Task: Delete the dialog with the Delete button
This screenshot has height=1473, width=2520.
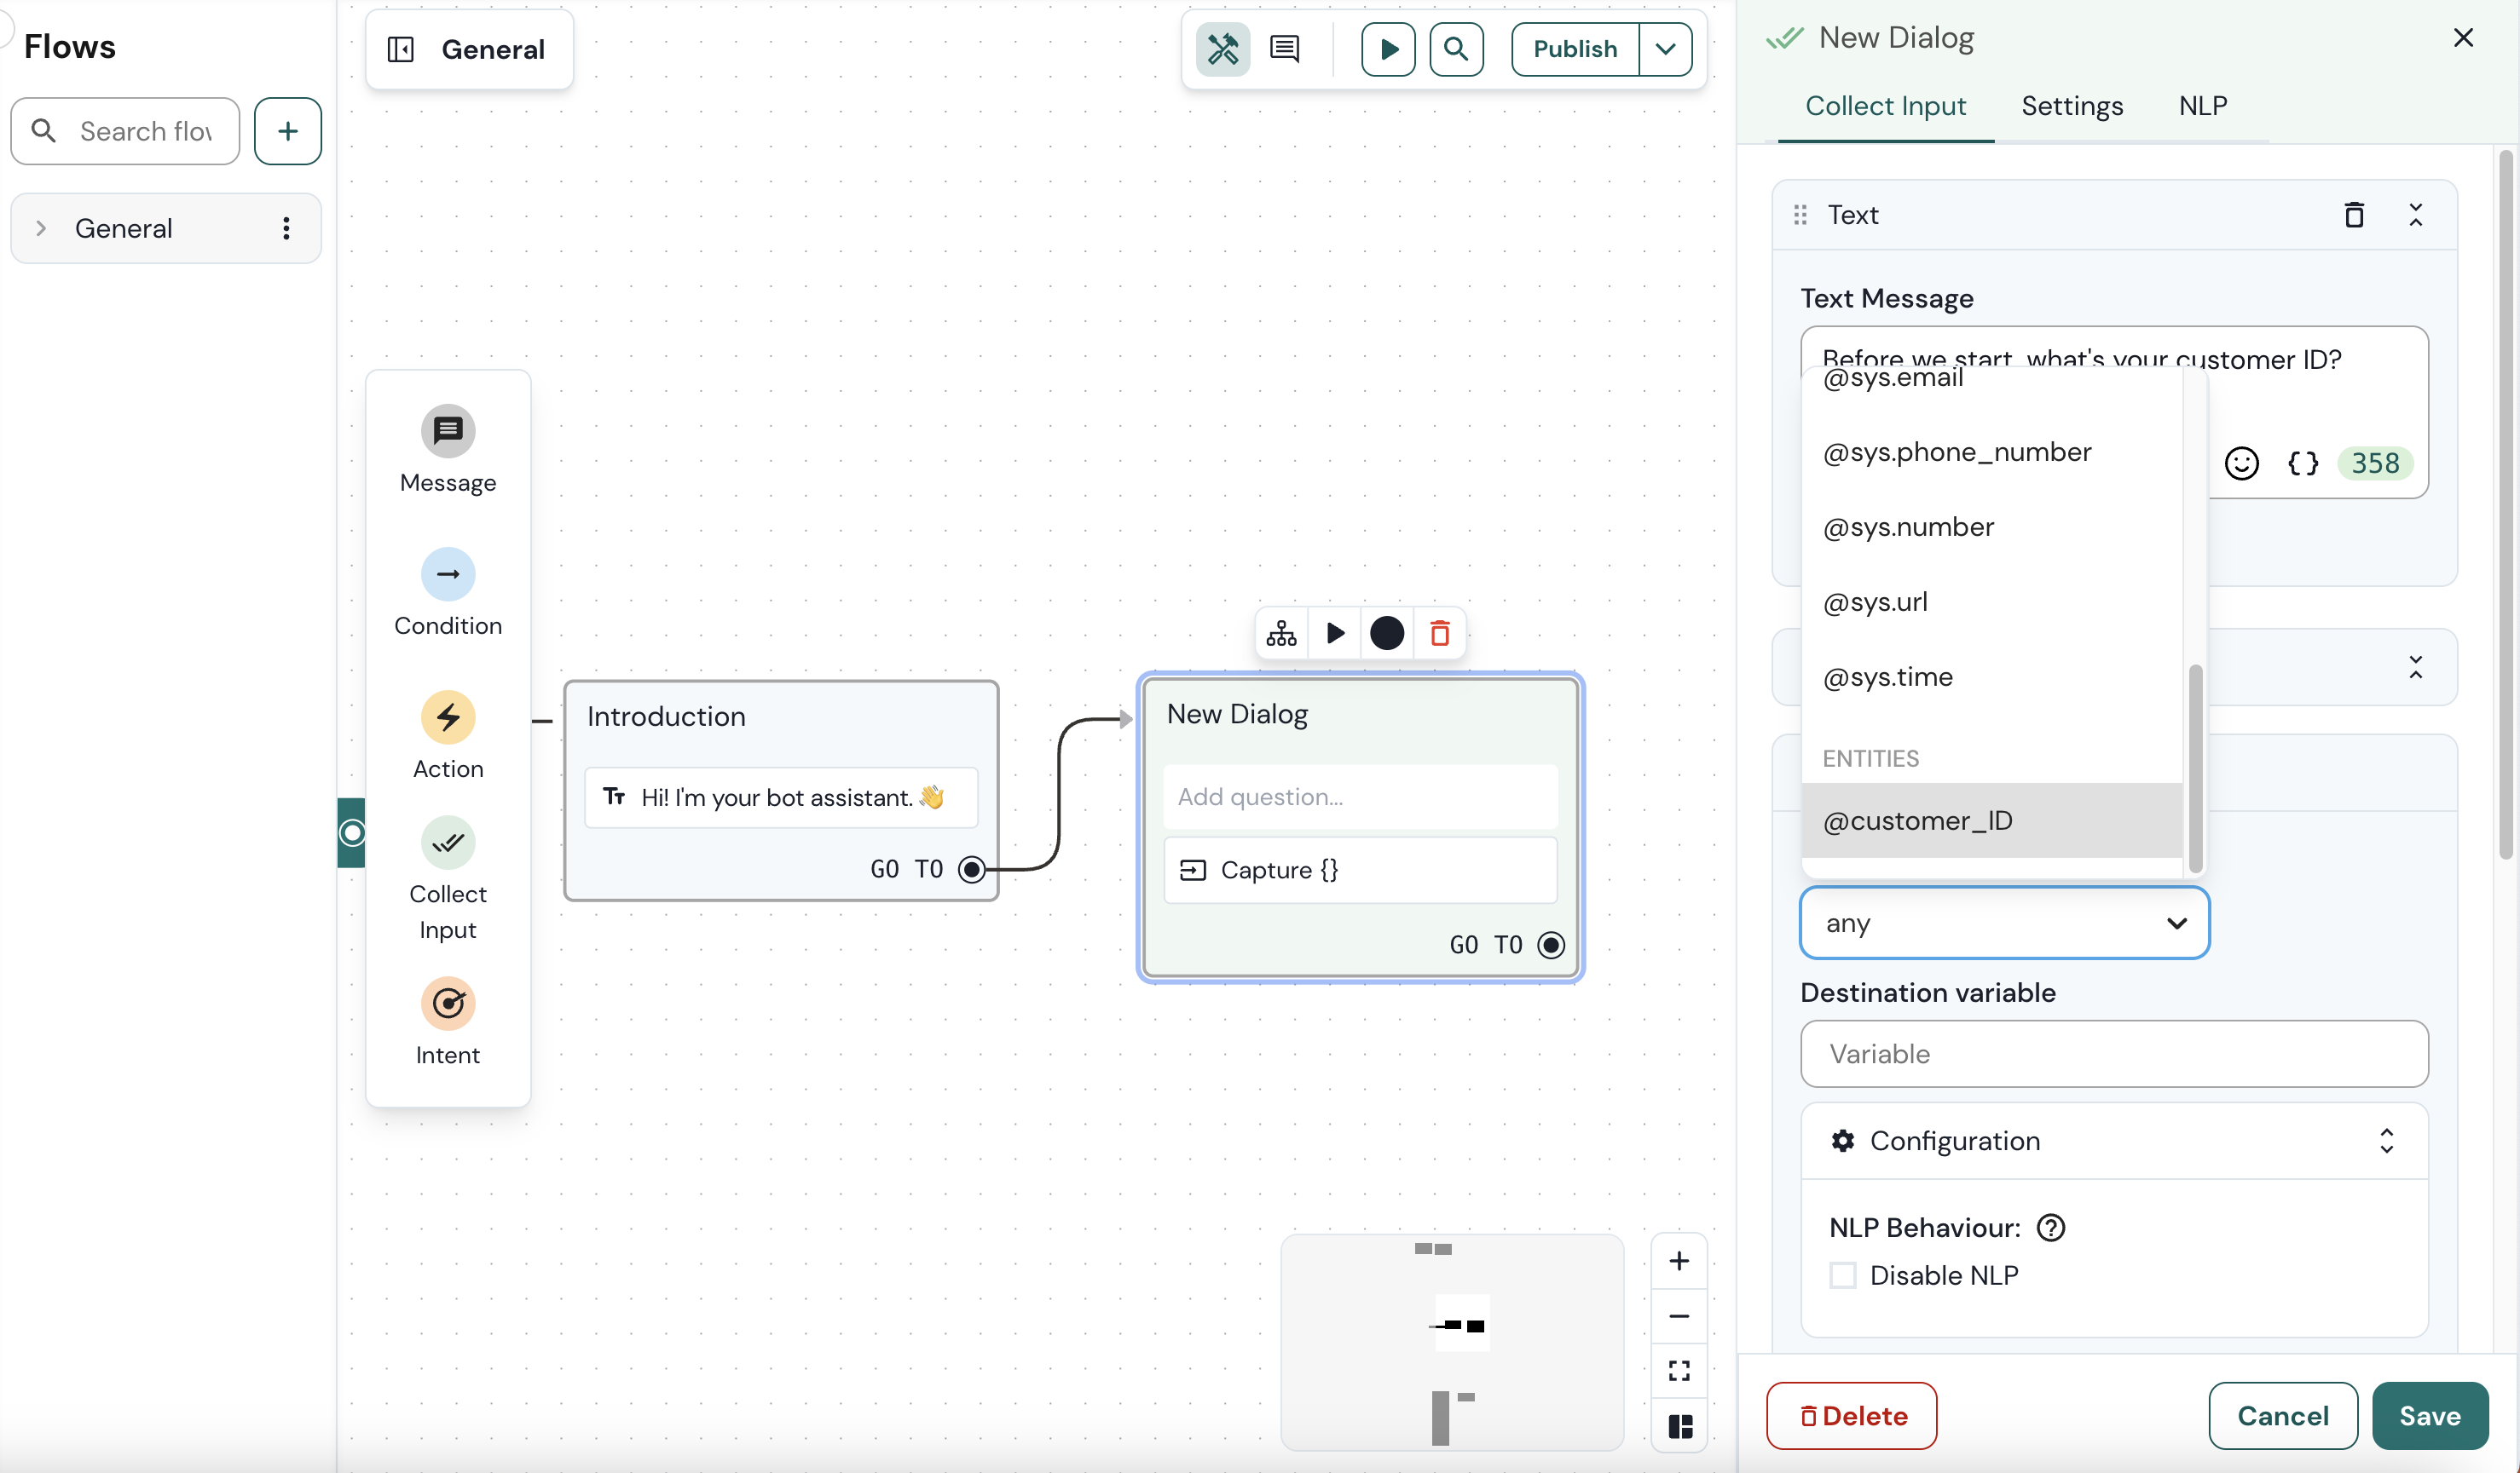Action: coord(1851,1415)
